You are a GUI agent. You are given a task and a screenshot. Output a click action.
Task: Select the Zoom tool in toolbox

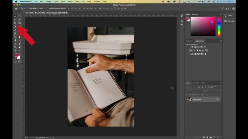15,51
